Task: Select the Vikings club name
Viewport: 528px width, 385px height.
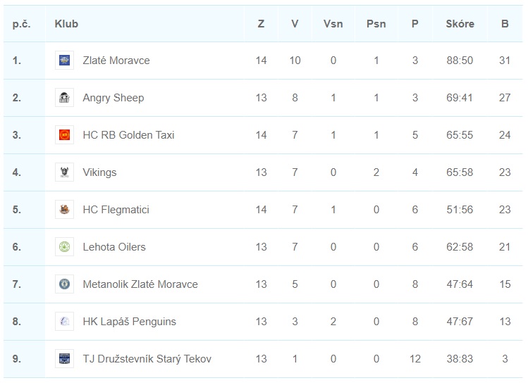Action: [99, 172]
